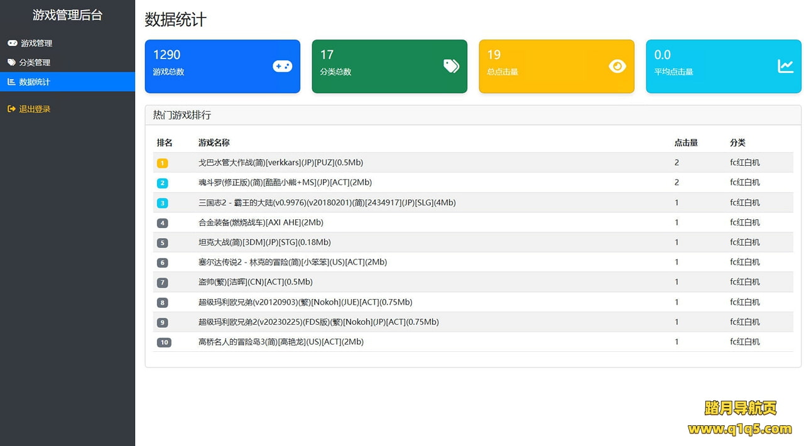Click the tag icon beside 分类管理
Viewport: 804px width, 446px height.
(12, 63)
